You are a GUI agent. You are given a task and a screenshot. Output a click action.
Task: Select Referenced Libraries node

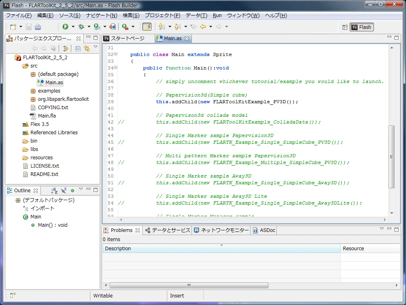(54, 133)
